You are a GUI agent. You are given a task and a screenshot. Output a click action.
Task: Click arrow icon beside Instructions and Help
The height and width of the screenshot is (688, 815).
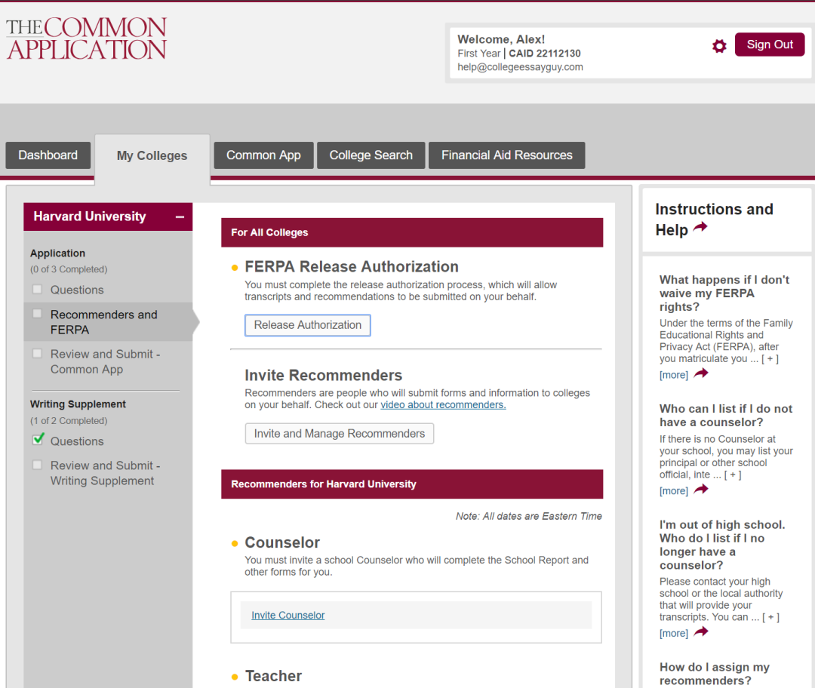(x=700, y=227)
